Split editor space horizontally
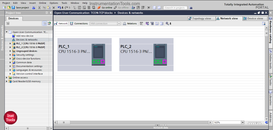This screenshot has width=273, height=130. click(154, 8)
